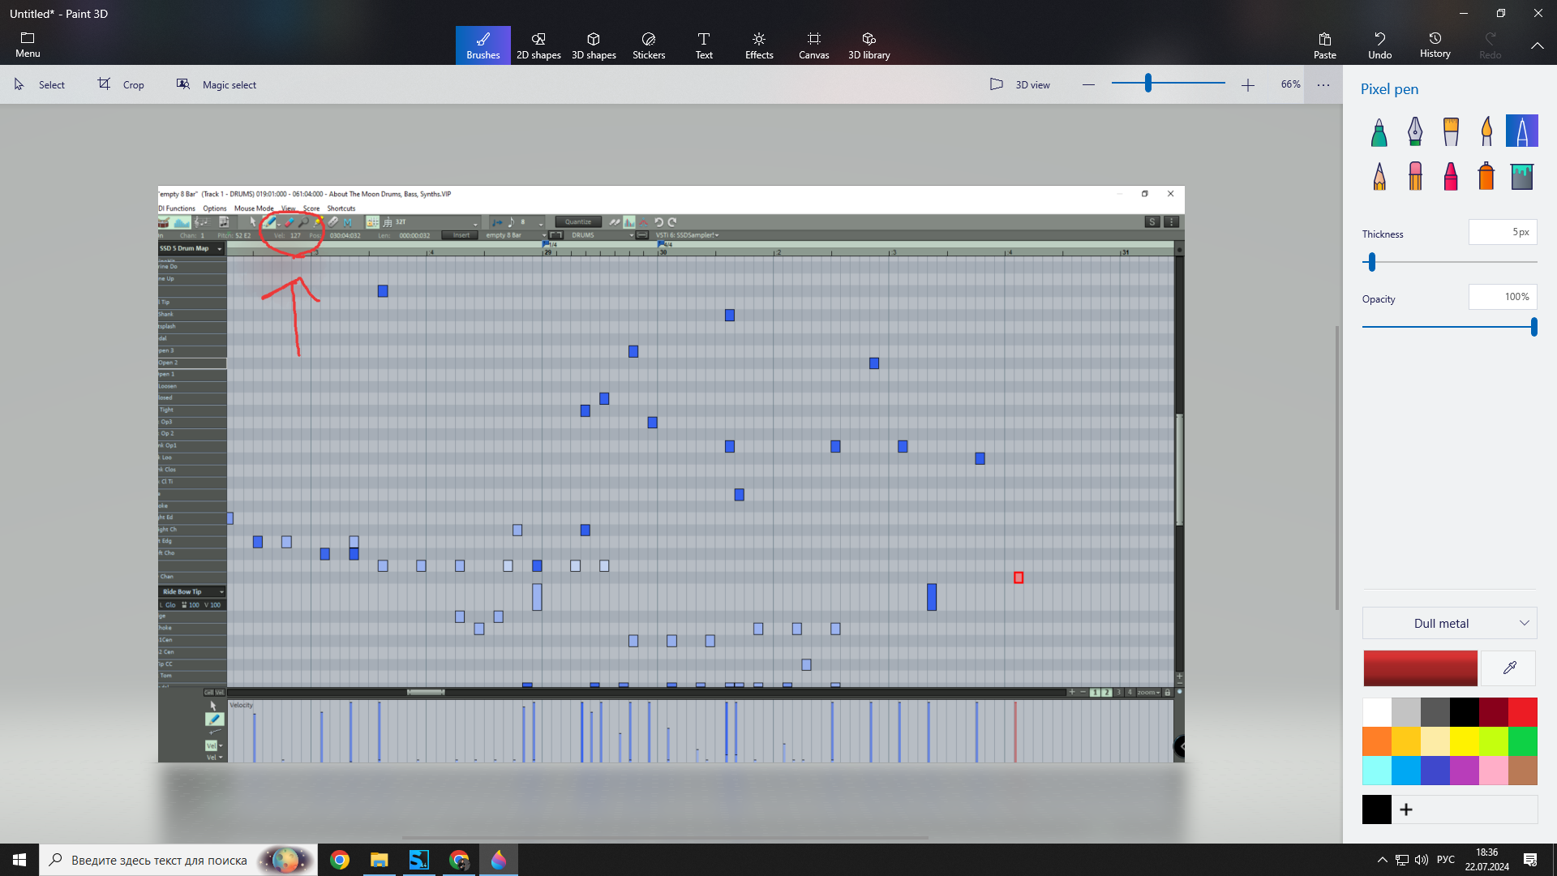Click the Opacity value field
The height and width of the screenshot is (876, 1557).
click(x=1503, y=297)
